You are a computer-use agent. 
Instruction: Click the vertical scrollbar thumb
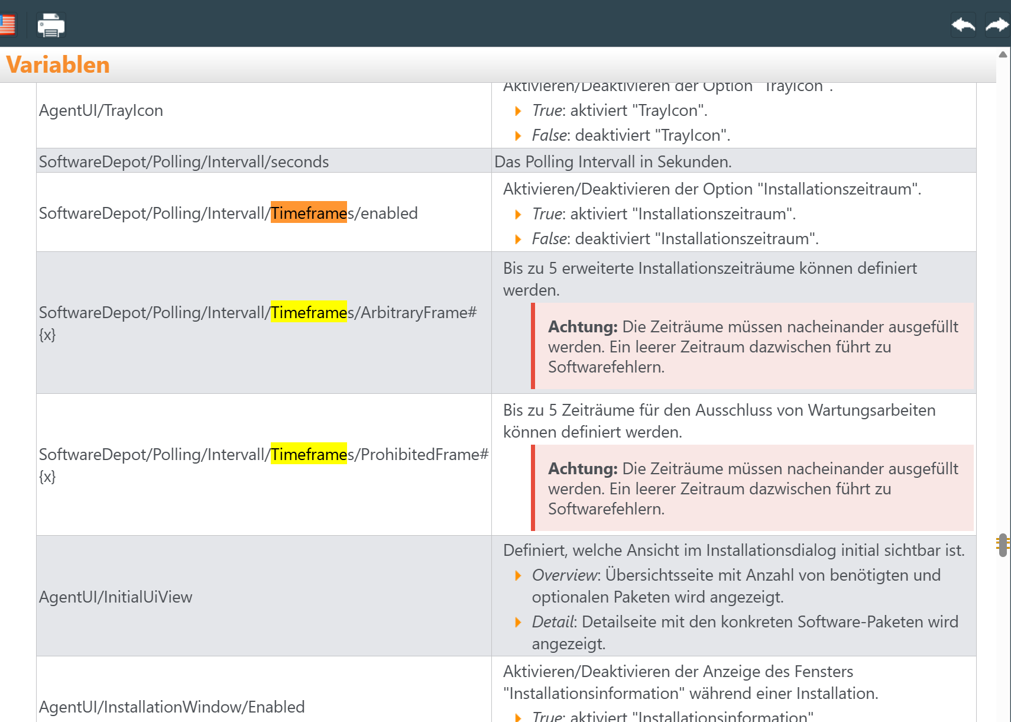click(x=1003, y=545)
